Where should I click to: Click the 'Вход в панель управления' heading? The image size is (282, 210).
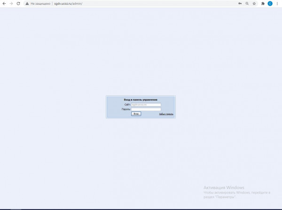[141, 100]
